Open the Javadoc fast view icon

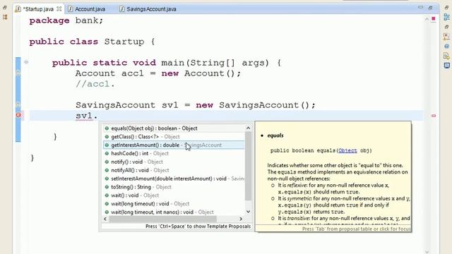click(447, 46)
